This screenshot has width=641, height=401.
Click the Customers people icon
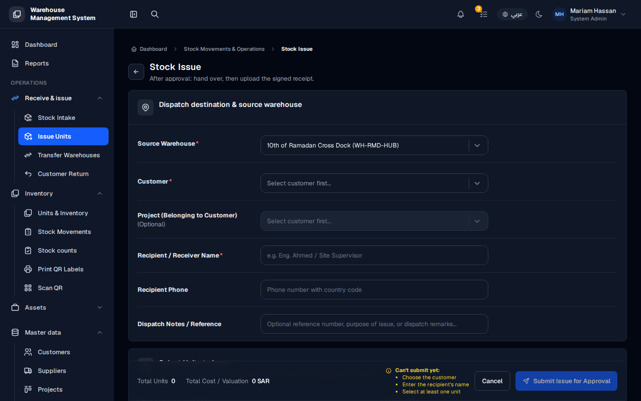click(28, 352)
